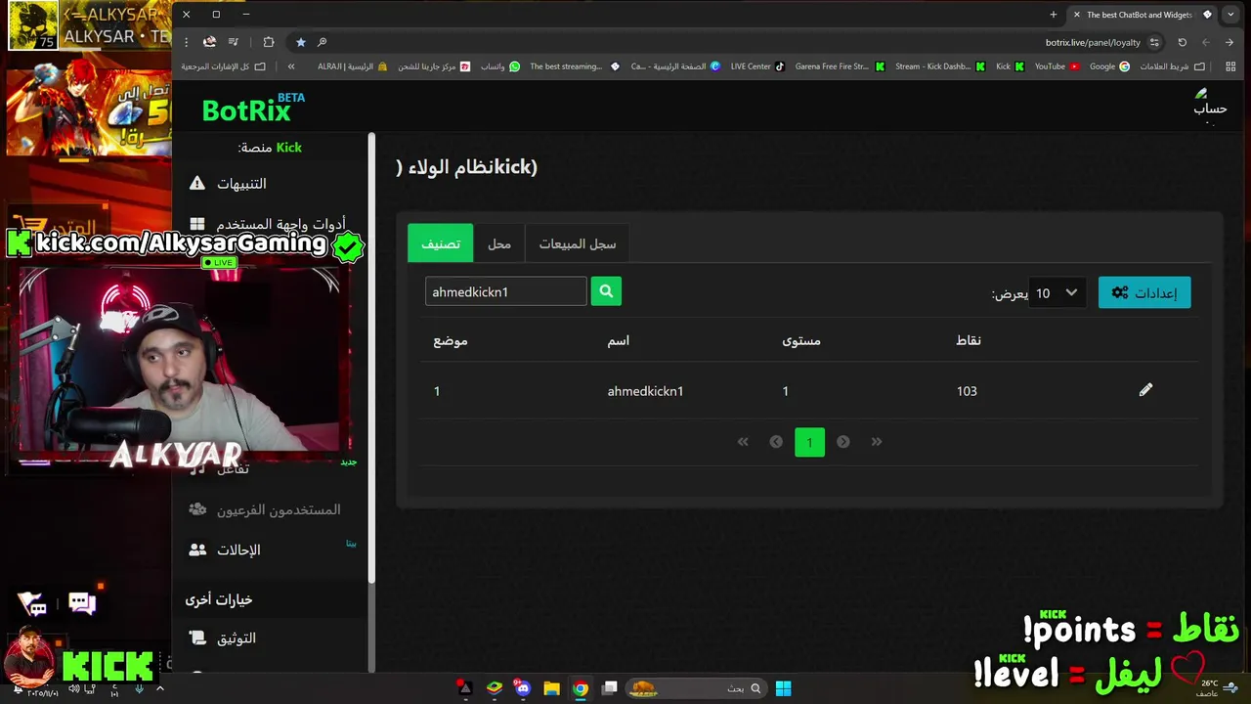Expand the bookmarks overflow chevron

(x=291, y=66)
